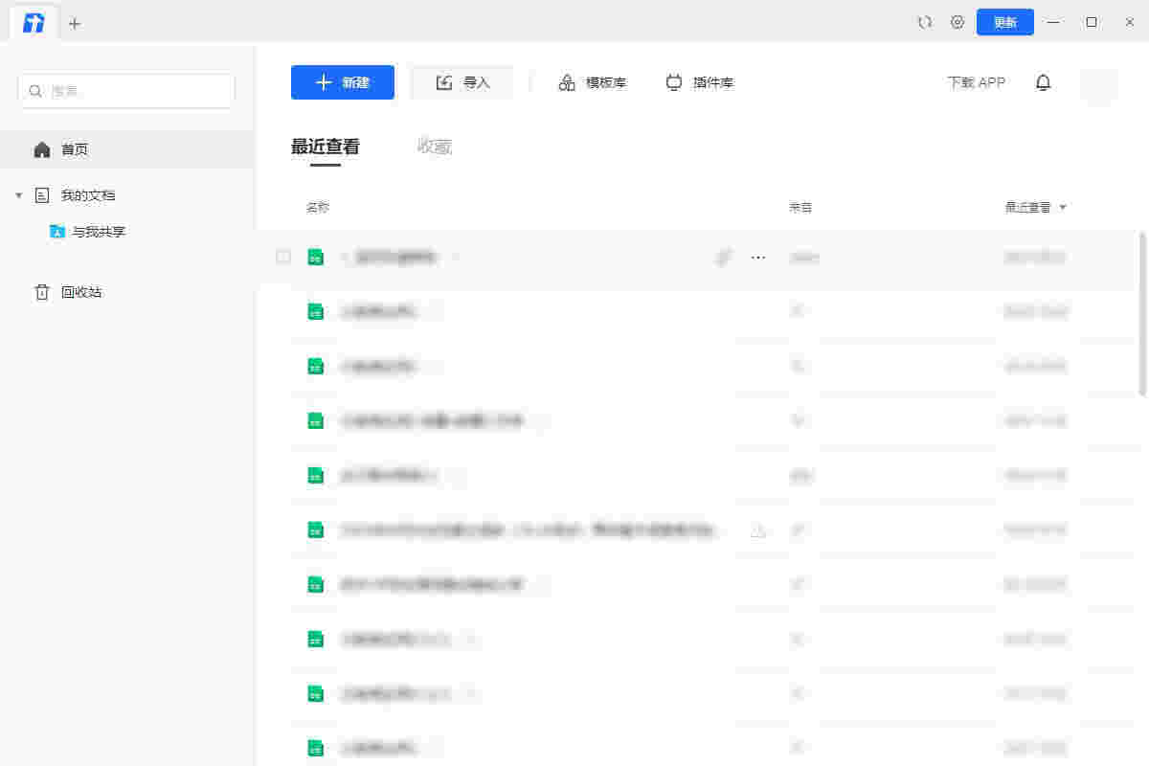Image resolution: width=1149 pixels, height=766 pixels.
Task: Click the notification bell icon
Action: click(x=1044, y=82)
